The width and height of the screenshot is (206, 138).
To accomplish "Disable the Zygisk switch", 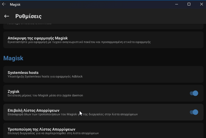I will click(x=194, y=93).
